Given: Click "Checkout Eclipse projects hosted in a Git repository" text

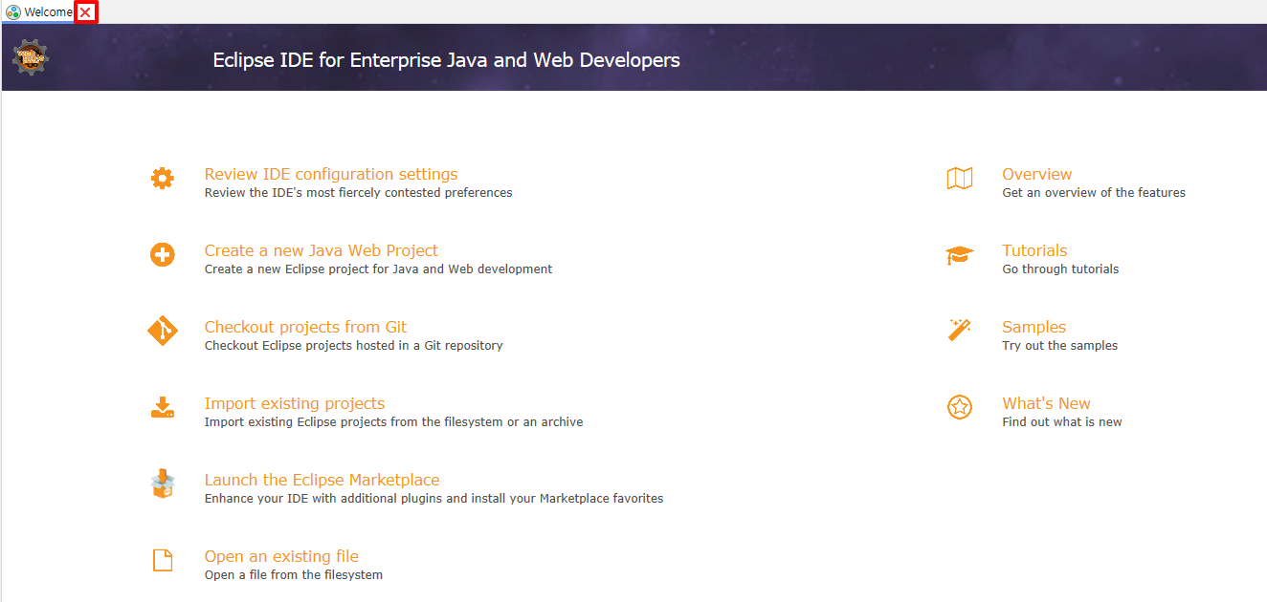Looking at the screenshot, I should [x=354, y=346].
